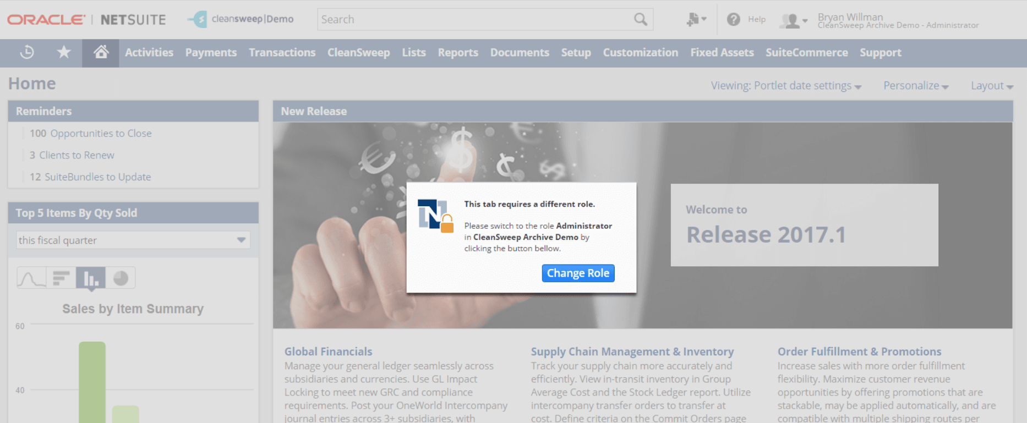The height and width of the screenshot is (423, 1027).
Task: Click the tall green chart bar
Action: 92,382
